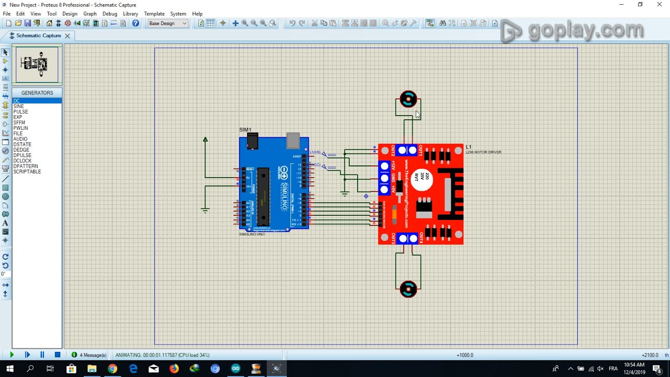Select the 2D Graphics Text tool
670x377 pixels.
pos(5,223)
